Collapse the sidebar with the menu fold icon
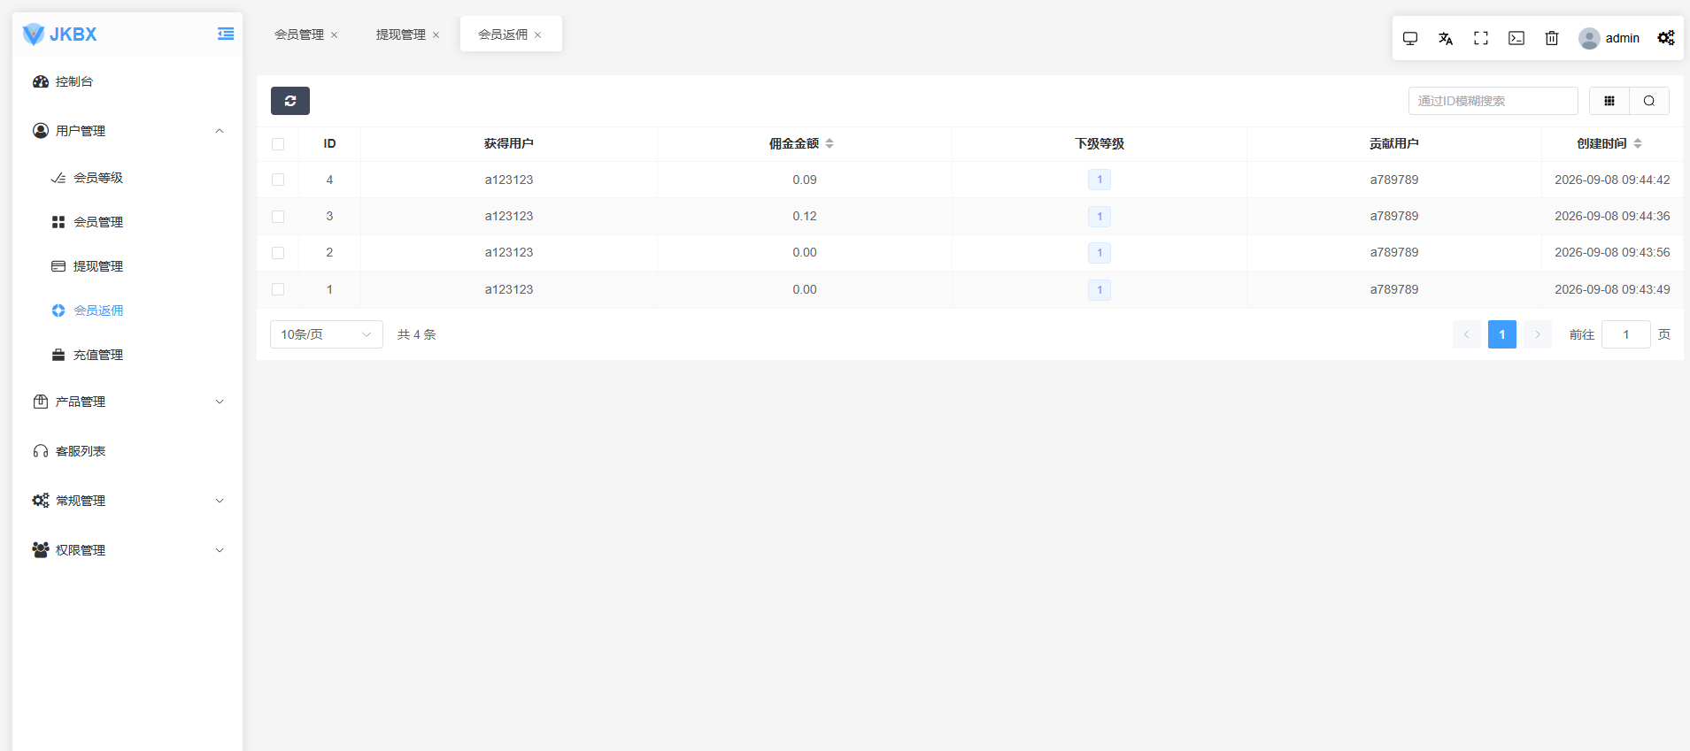Viewport: 1690px width, 751px height. 226,34
